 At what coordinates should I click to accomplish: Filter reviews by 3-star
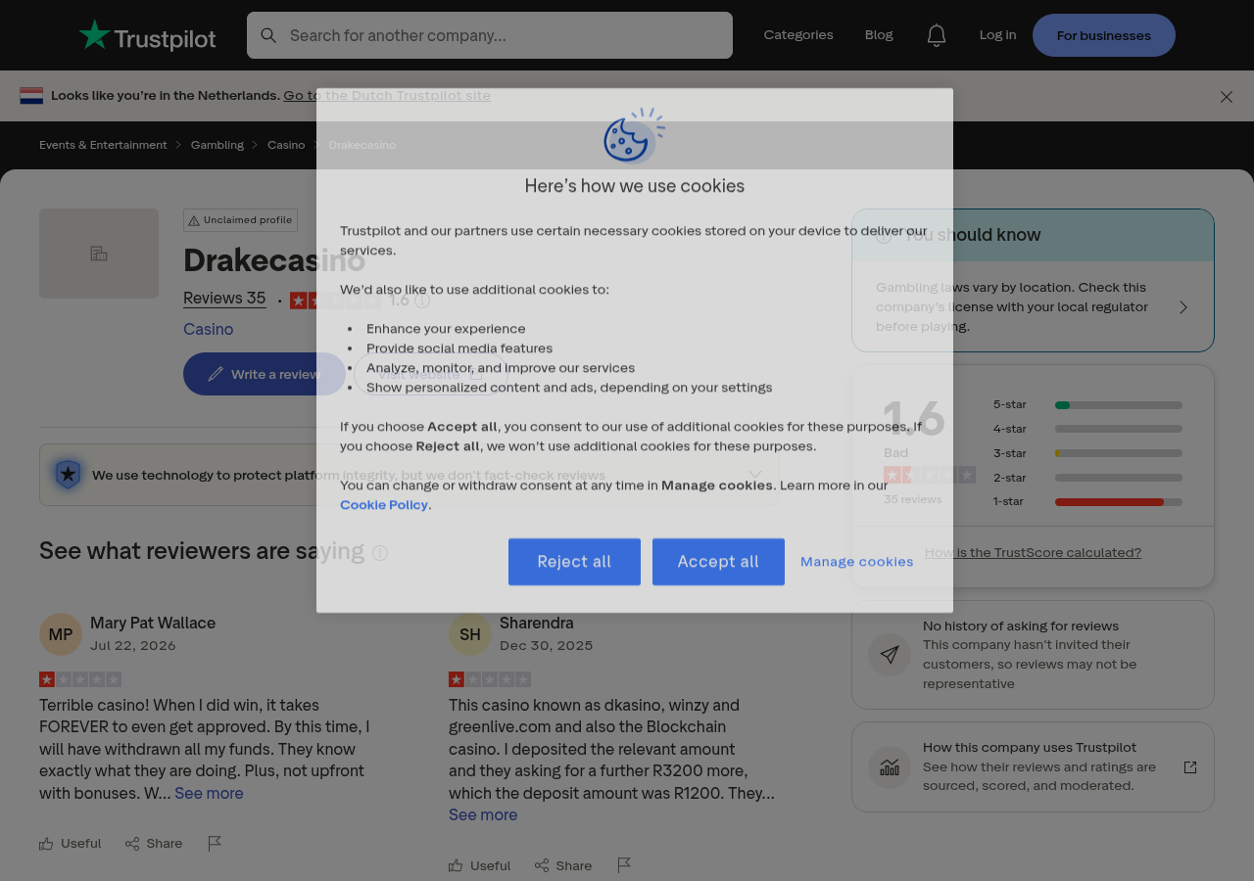tap(1087, 453)
